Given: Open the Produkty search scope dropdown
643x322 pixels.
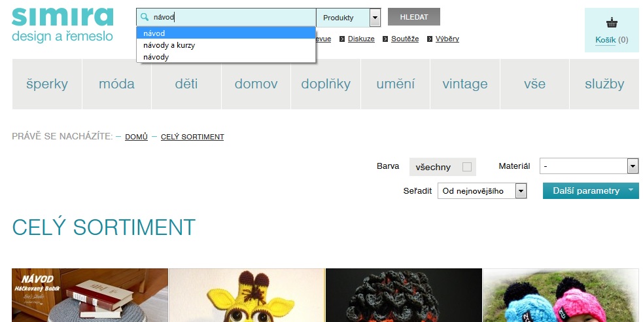Looking at the screenshot, I should click(x=348, y=18).
